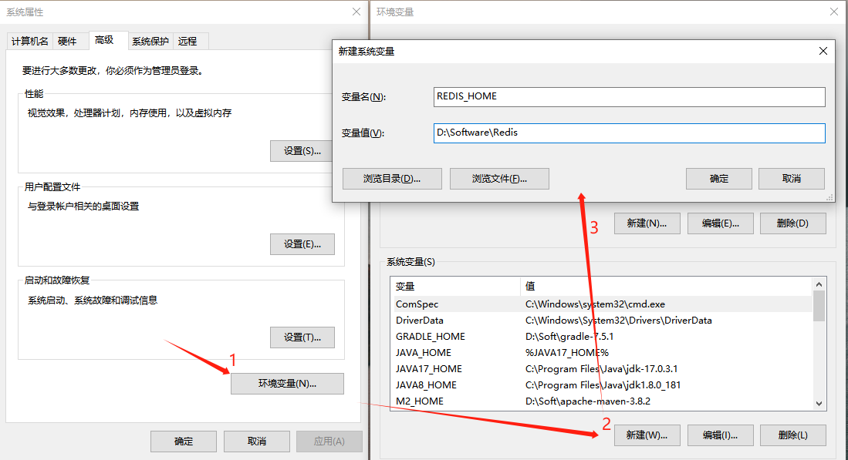Open startup recovery 设置(T)... button
Viewport: 848px width, 460px height.
(x=302, y=337)
